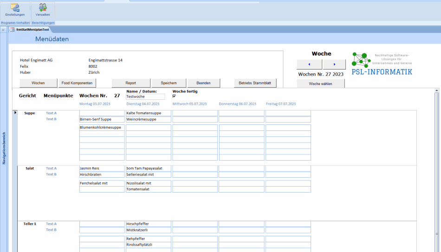The image size is (441, 252).
Task: Click the Hirschbraten cell
Action: (x=102, y=174)
